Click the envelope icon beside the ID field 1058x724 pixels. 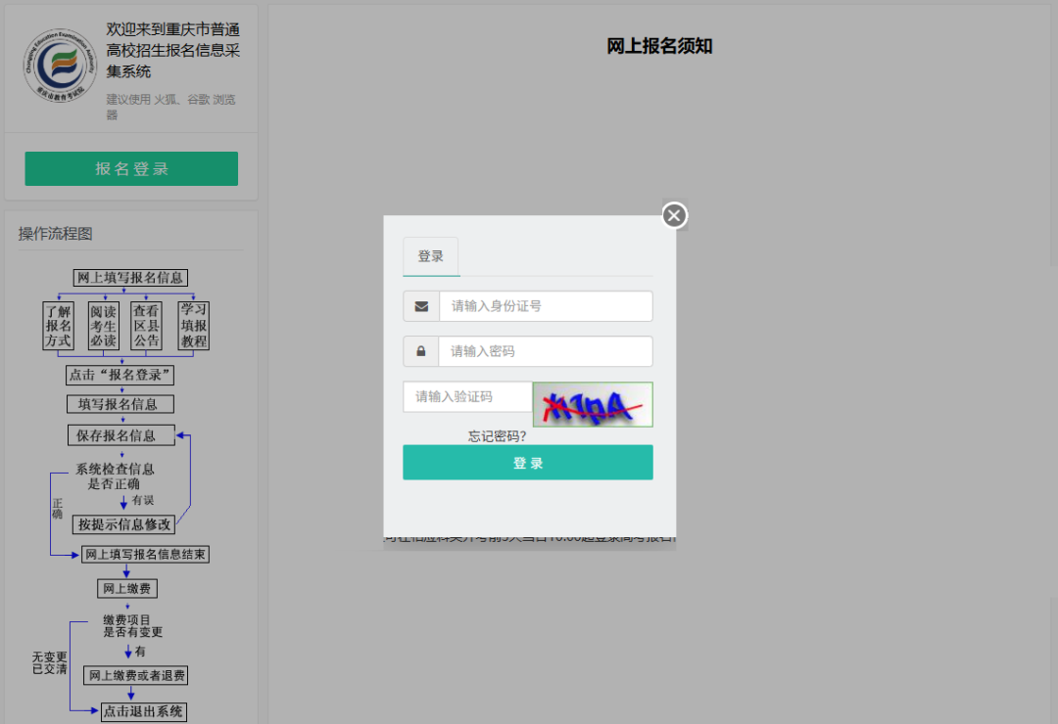click(421, 305)
